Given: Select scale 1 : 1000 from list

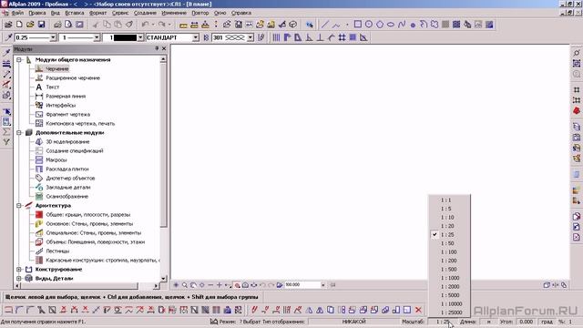Looking at the screenshot, I should [449, 278].
